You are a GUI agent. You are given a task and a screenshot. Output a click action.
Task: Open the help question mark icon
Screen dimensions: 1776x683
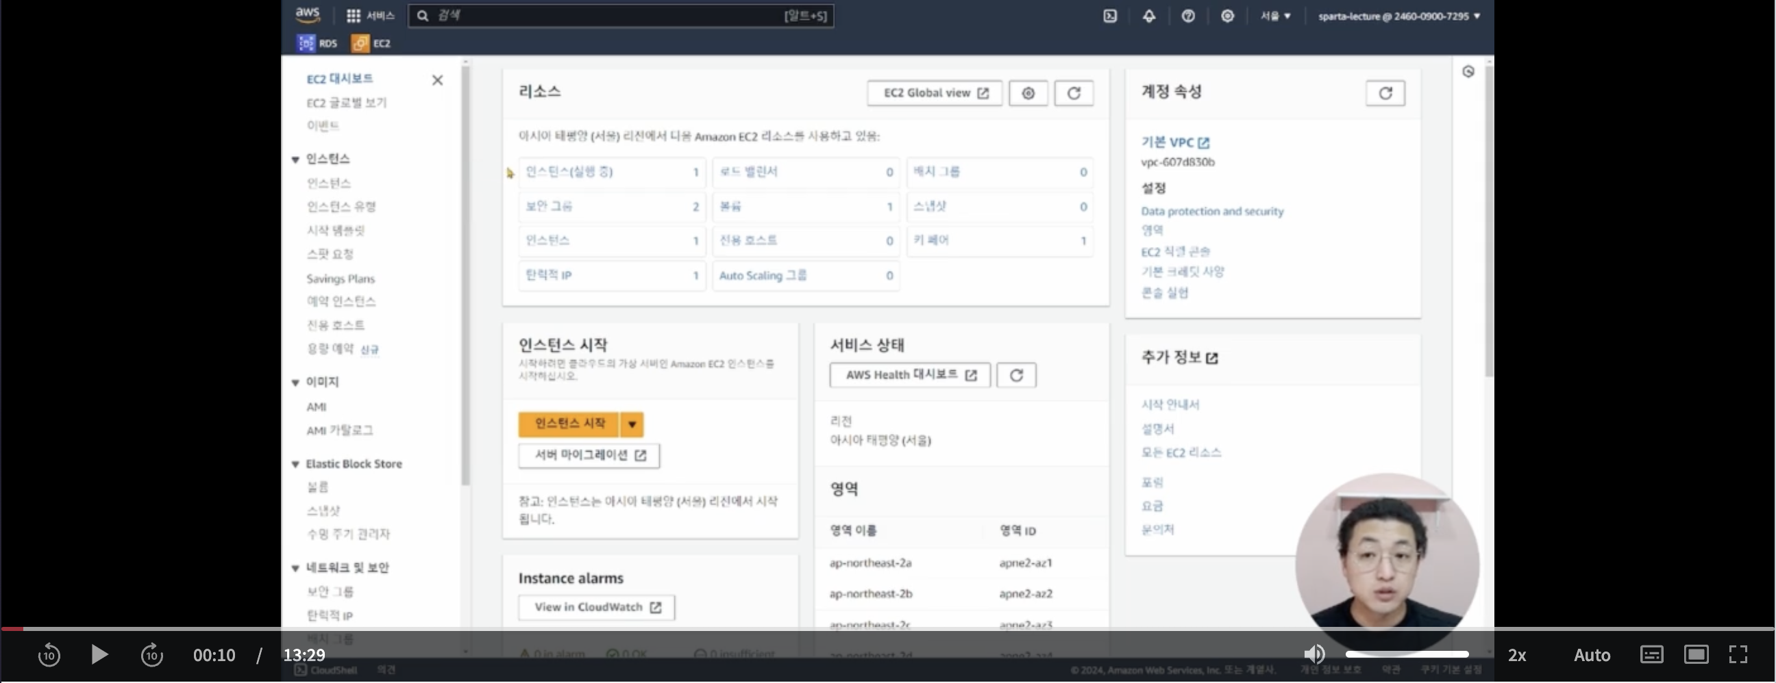[1188, 16]
